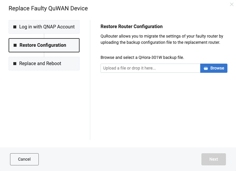Cancel the device replacement wizard
The width and height of the screenshot is (236, 171).
click(24, 159)
